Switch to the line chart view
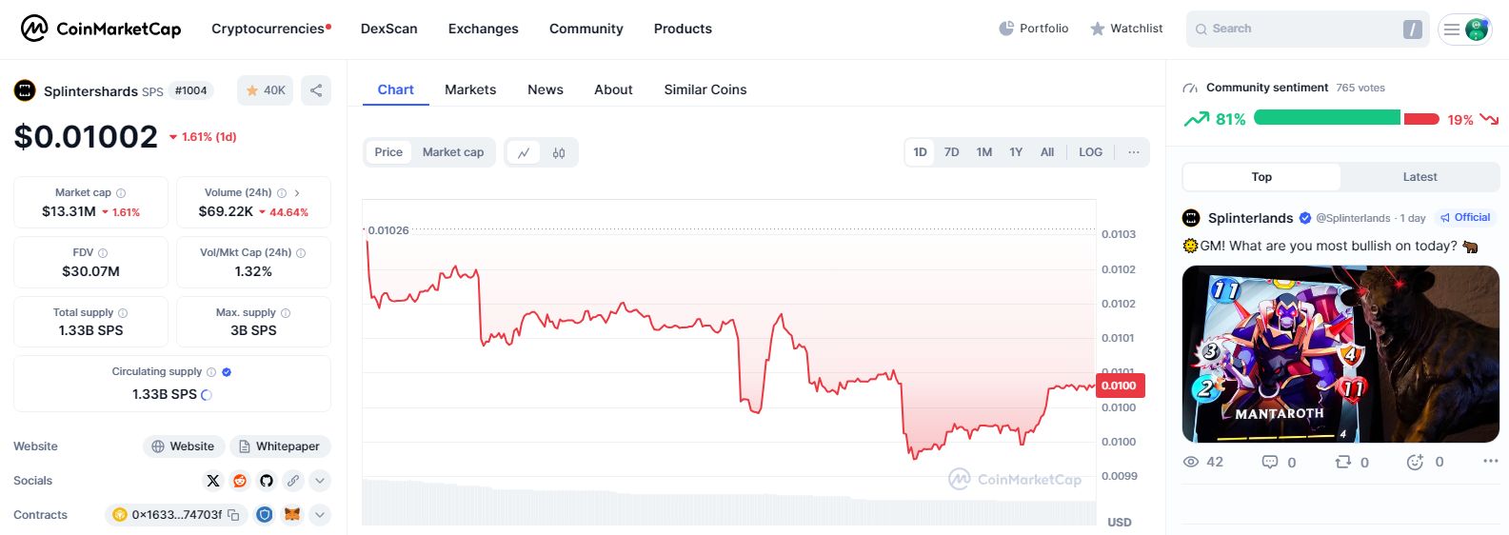Screen dimensions: 1509x535 pyautogui.click(x=524, y=152)
